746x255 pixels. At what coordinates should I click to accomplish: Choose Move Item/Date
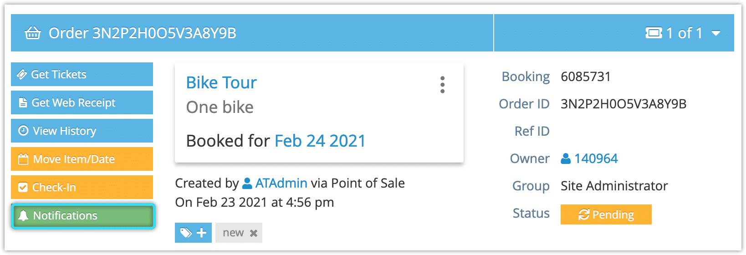(x=82, y=159)
